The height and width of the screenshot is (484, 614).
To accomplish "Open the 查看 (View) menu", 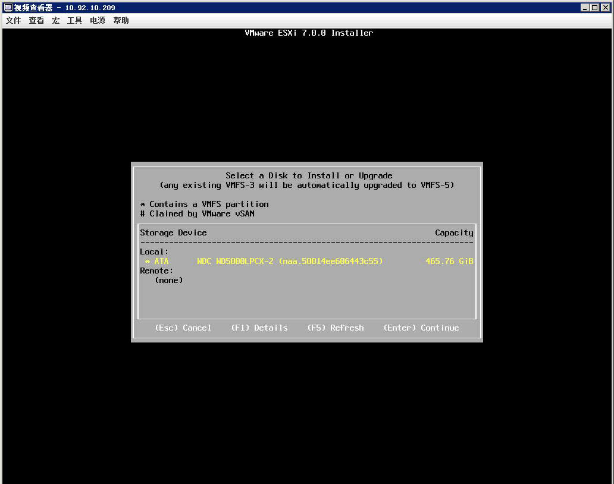I will coord(36,20).
